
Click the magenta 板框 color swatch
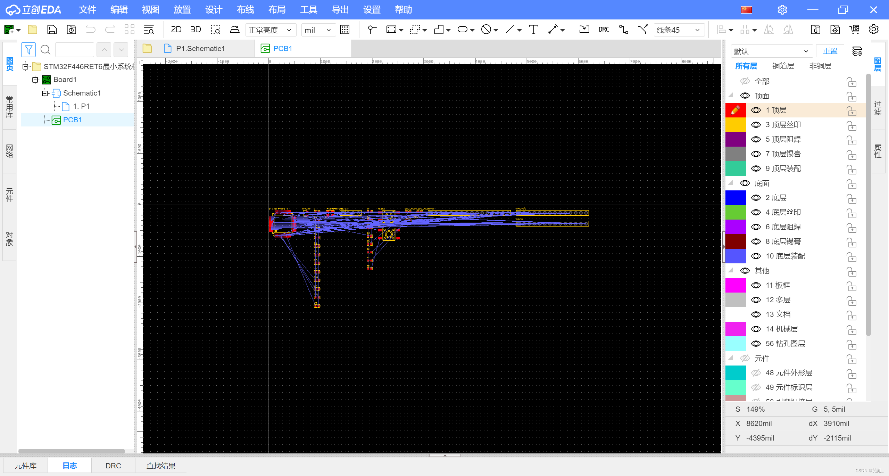pos(736,286)
